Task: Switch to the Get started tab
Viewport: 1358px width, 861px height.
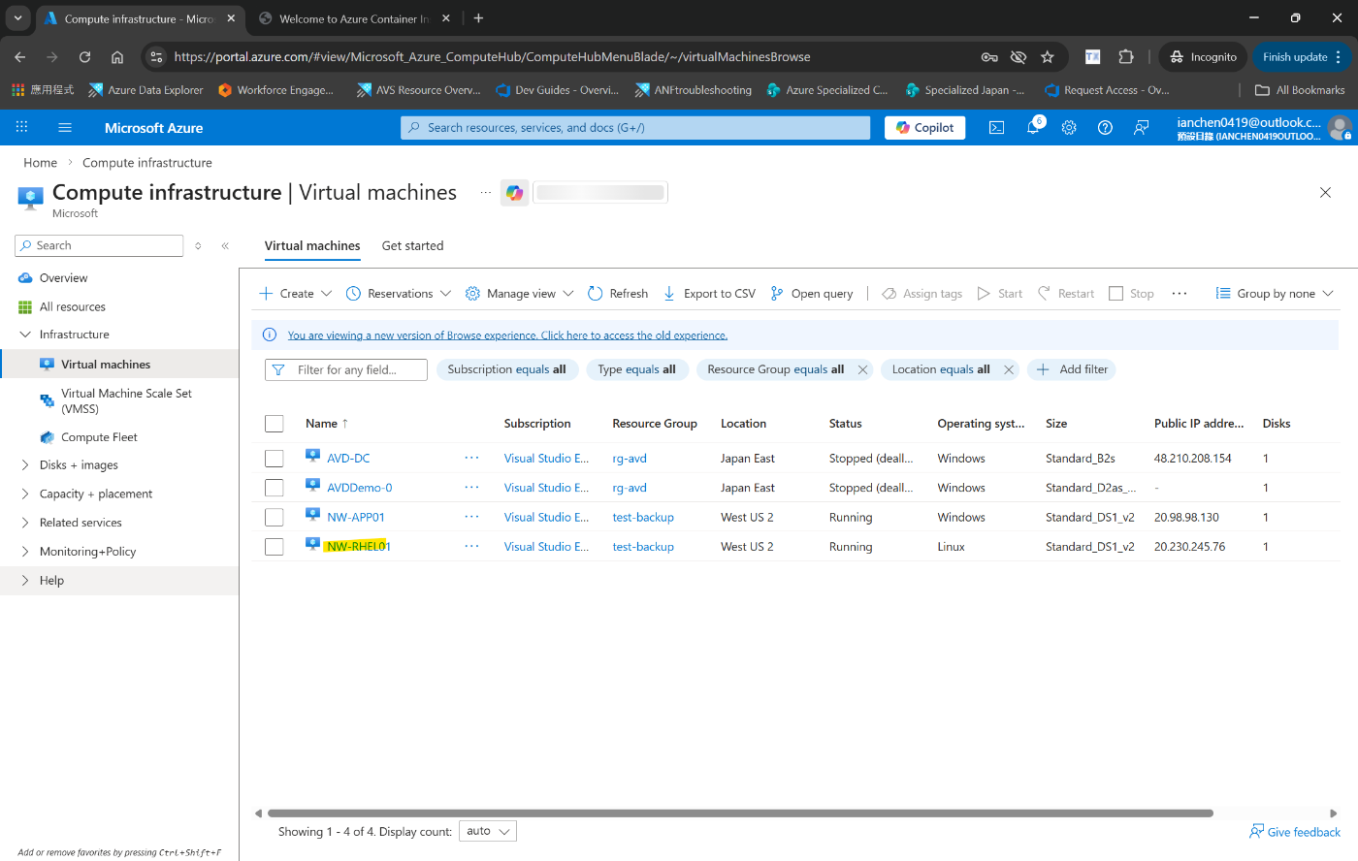Action: click(x=412, y=245)
